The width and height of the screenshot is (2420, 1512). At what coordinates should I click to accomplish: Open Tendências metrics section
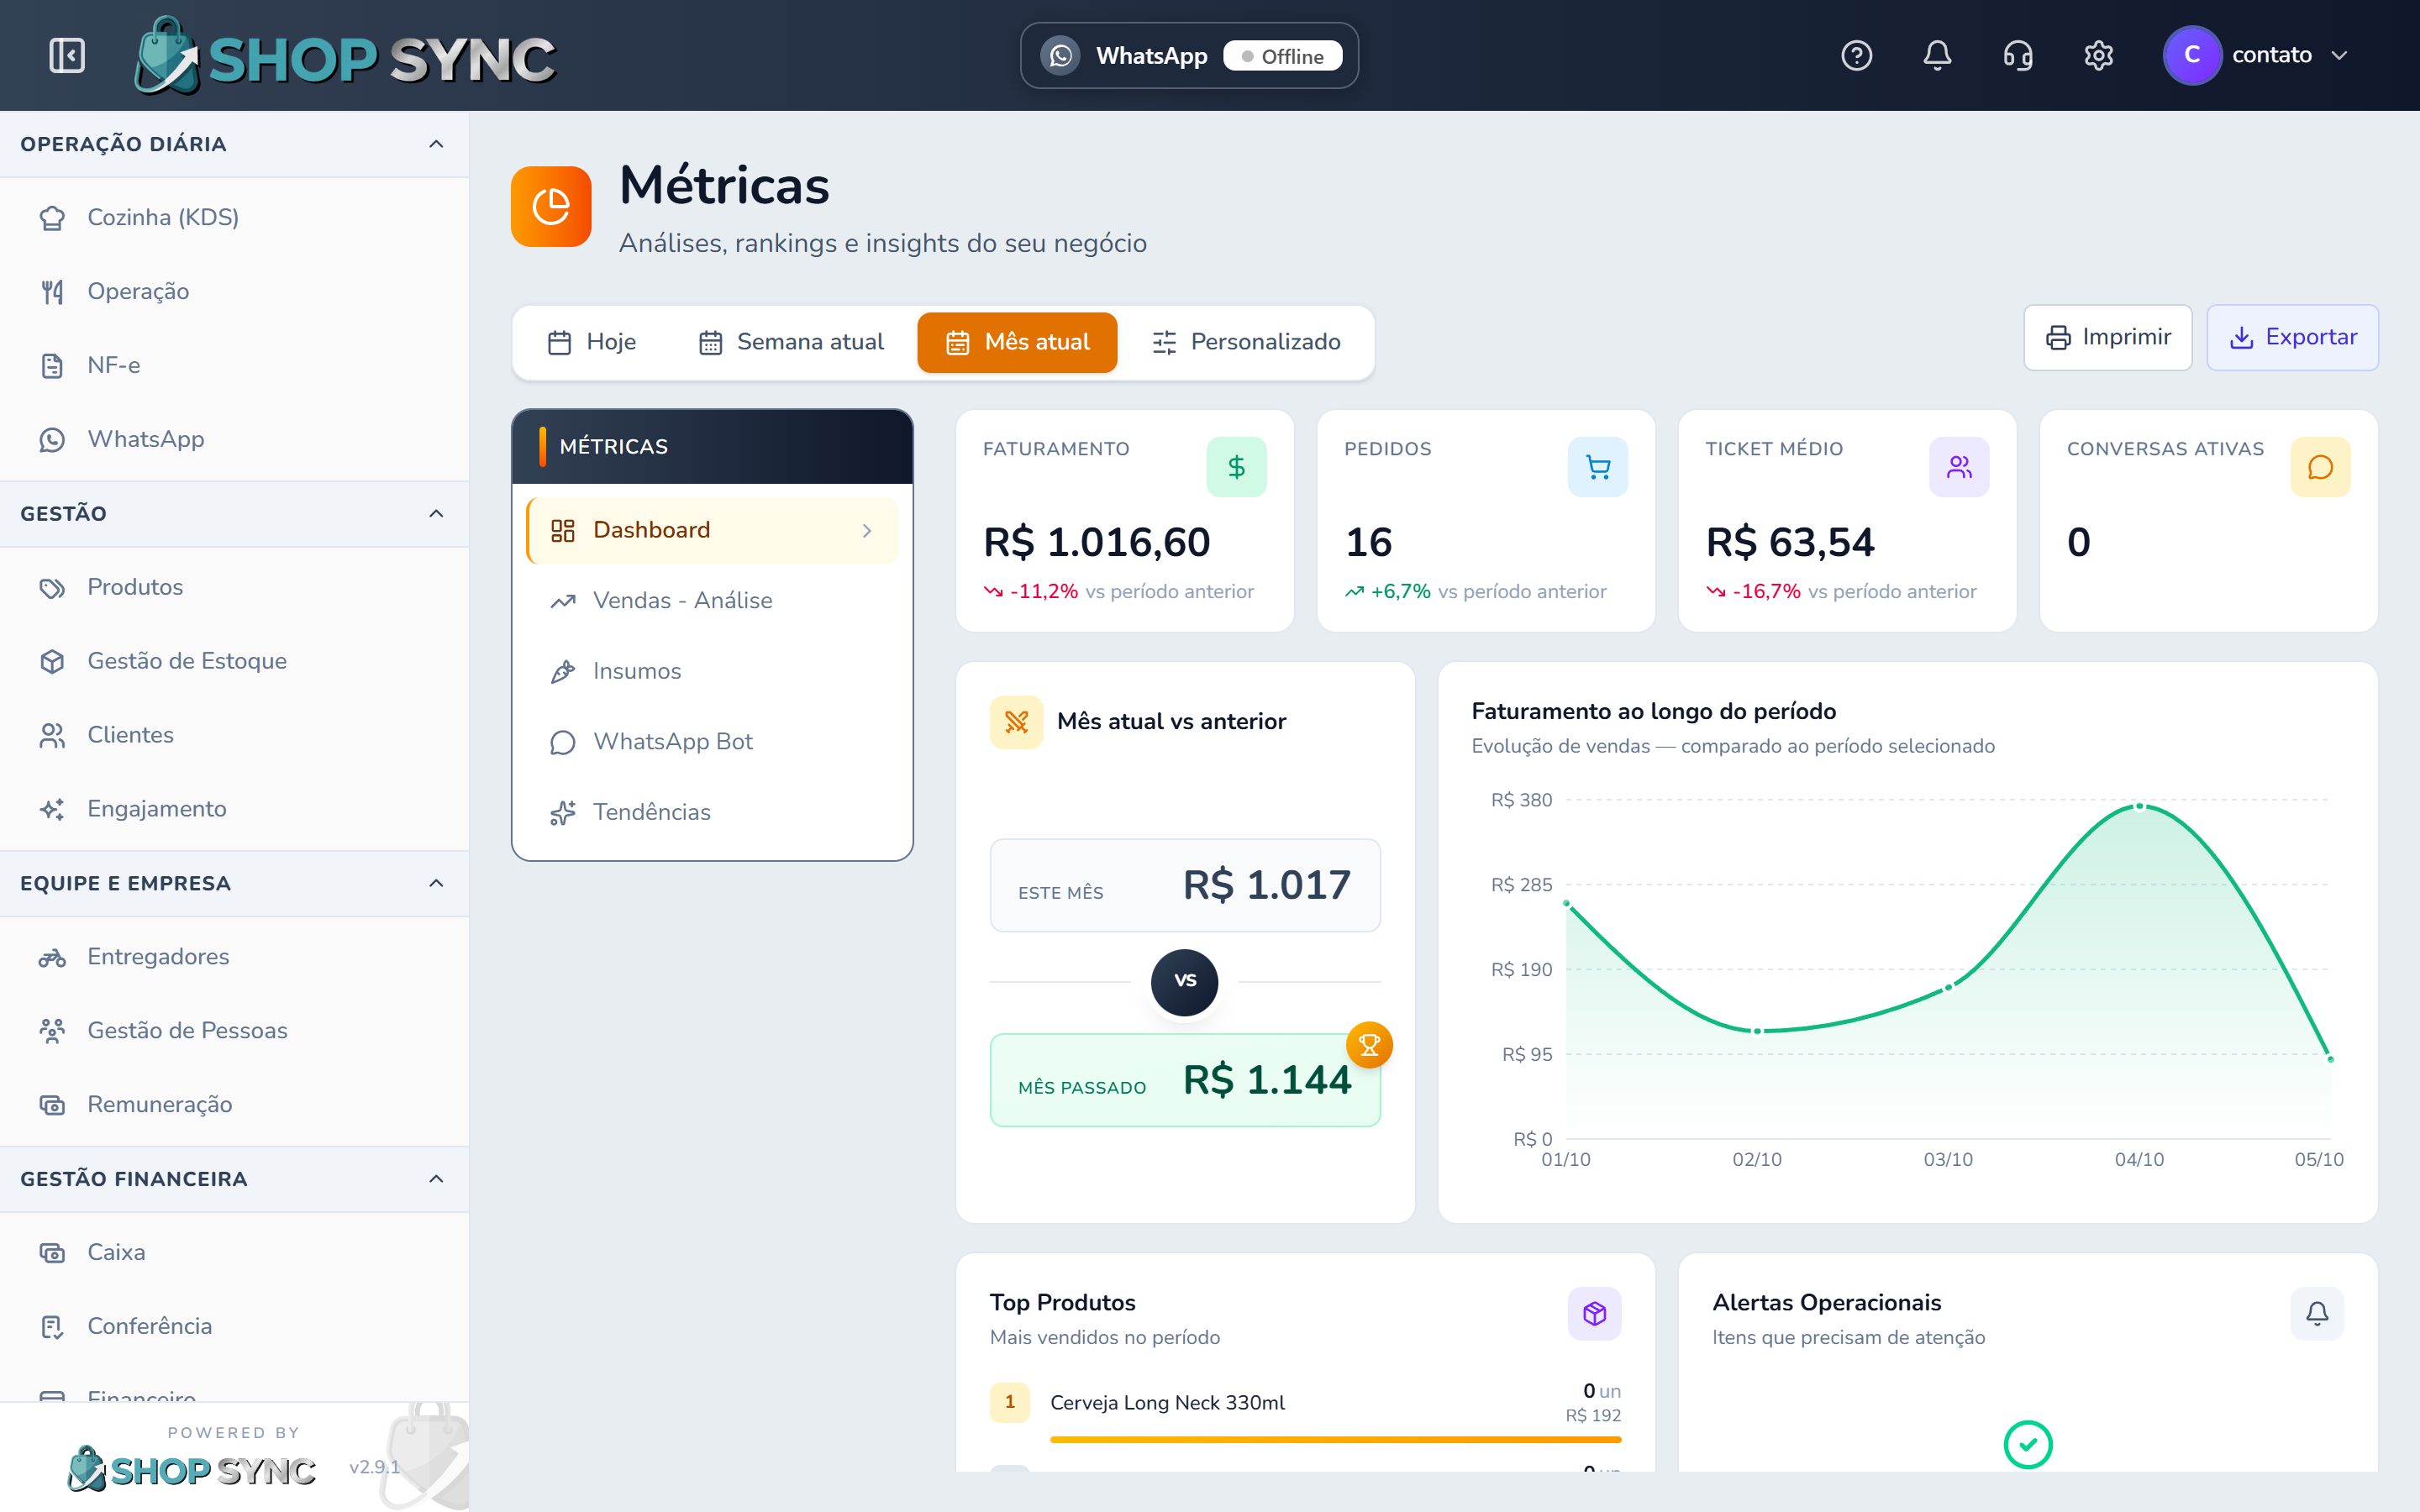pyautogui.click(x=712, y=812)
